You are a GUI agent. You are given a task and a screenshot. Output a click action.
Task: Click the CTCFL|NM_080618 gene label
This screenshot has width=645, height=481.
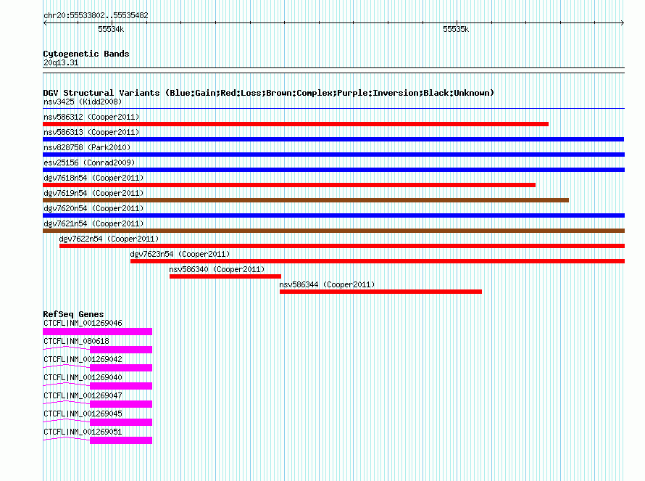[76, 341]
